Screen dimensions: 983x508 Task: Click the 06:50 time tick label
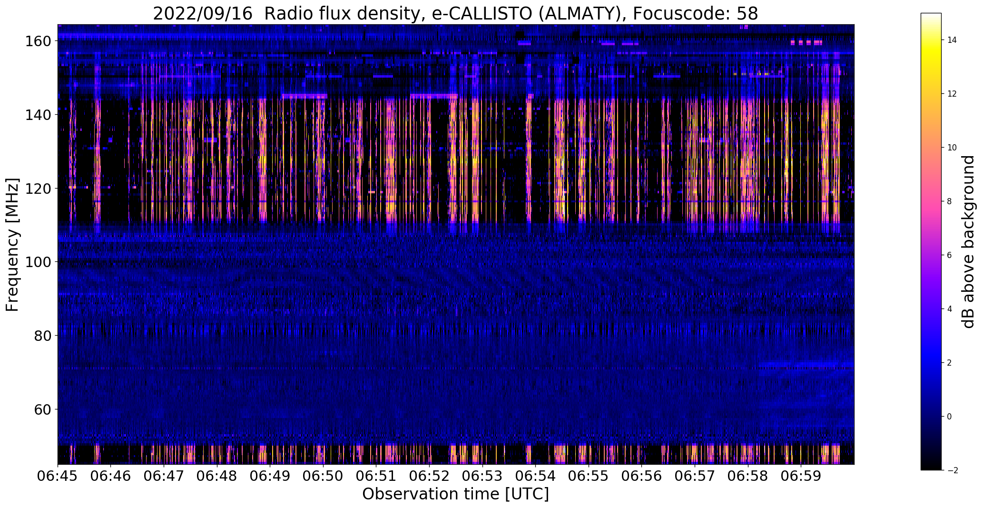point(324,476)
